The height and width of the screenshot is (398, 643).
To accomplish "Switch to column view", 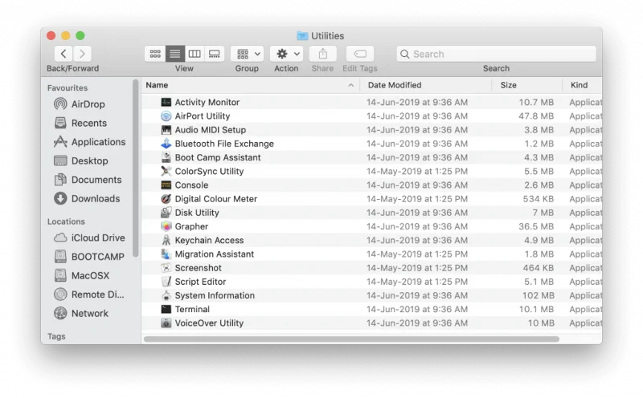I will point(195,54).
